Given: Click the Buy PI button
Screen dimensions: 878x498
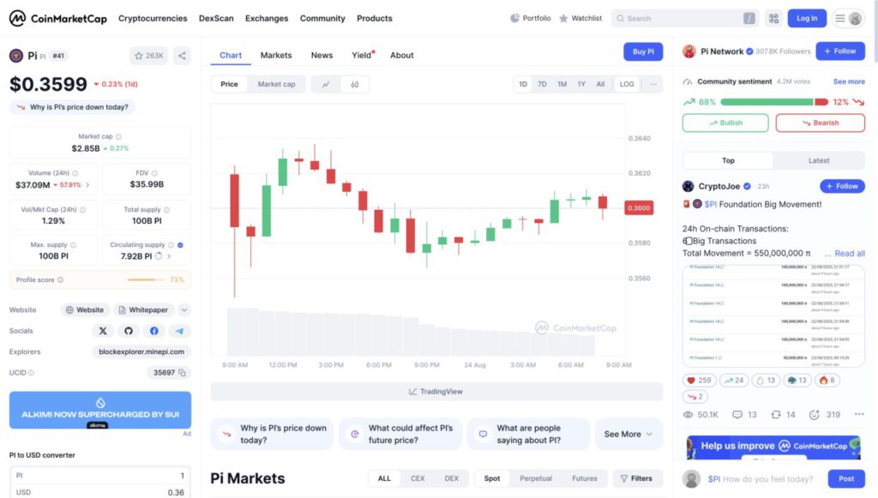Looking at the screenshot, I should click(x=643, y=51).
